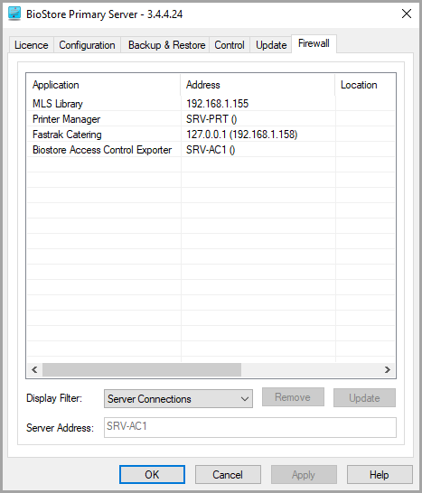Sort list by Application column header
This screenshot has width=422, height=493.
coord(104,85)
